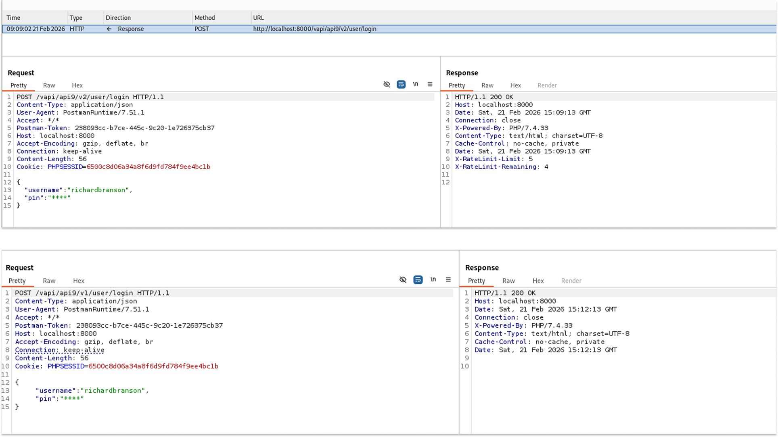Select the Render tab in top Response panel

pos(547,85)
